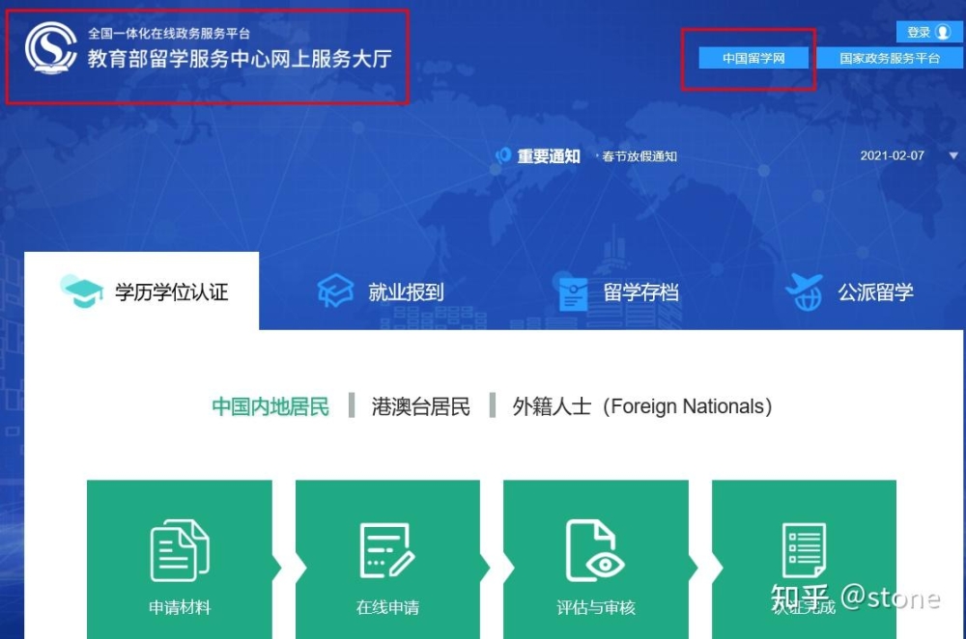
Task: Click the 全国一体化在线政务服务平台 subtitle
Action: (x=169, y=33)
